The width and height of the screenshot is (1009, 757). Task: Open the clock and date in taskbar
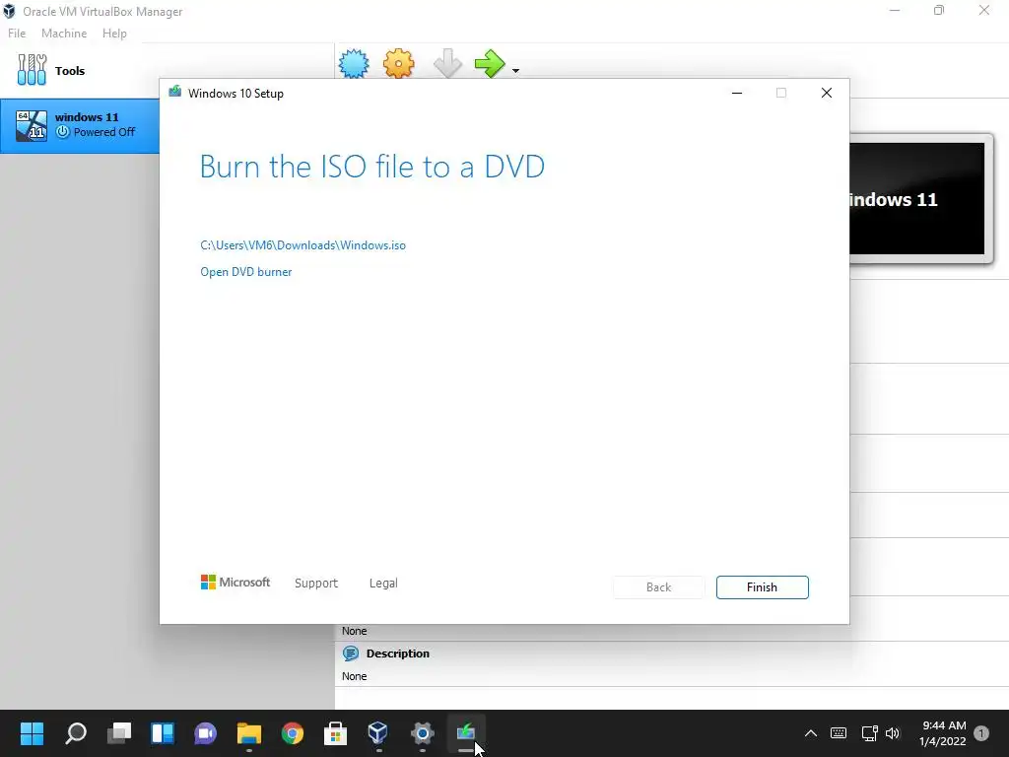pos(943,733)
